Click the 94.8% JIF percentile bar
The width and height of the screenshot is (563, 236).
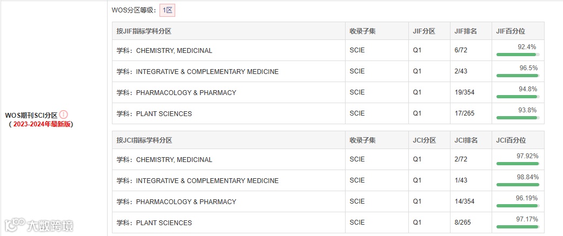pos(518,97)
